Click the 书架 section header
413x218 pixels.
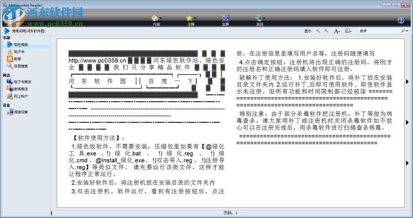tap(7, 38)
